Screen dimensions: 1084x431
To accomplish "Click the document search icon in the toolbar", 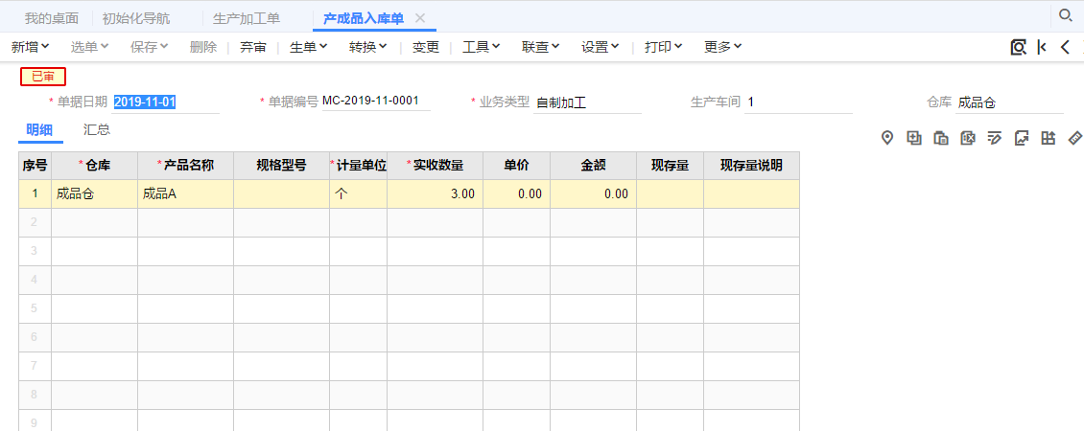I will click(x=1018, y=47).
